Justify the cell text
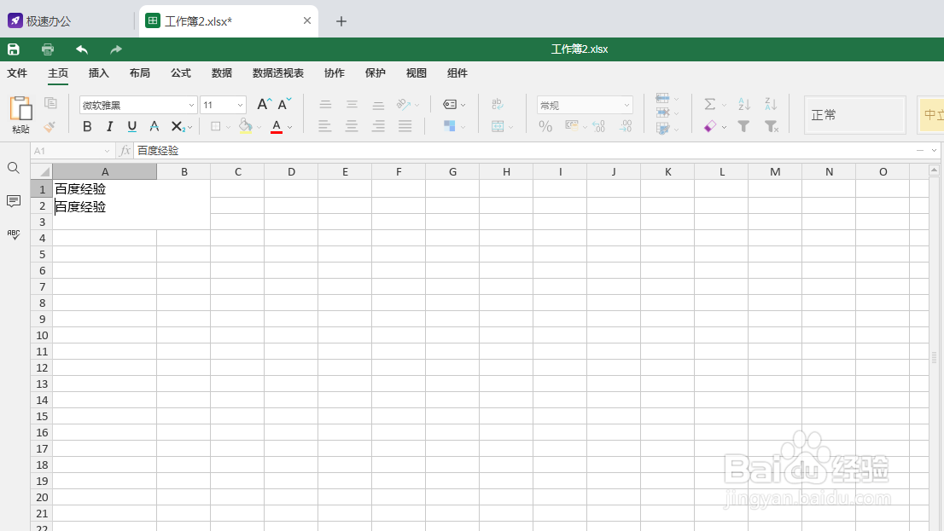This screenshot has width=944, height=531. (405, 126)
